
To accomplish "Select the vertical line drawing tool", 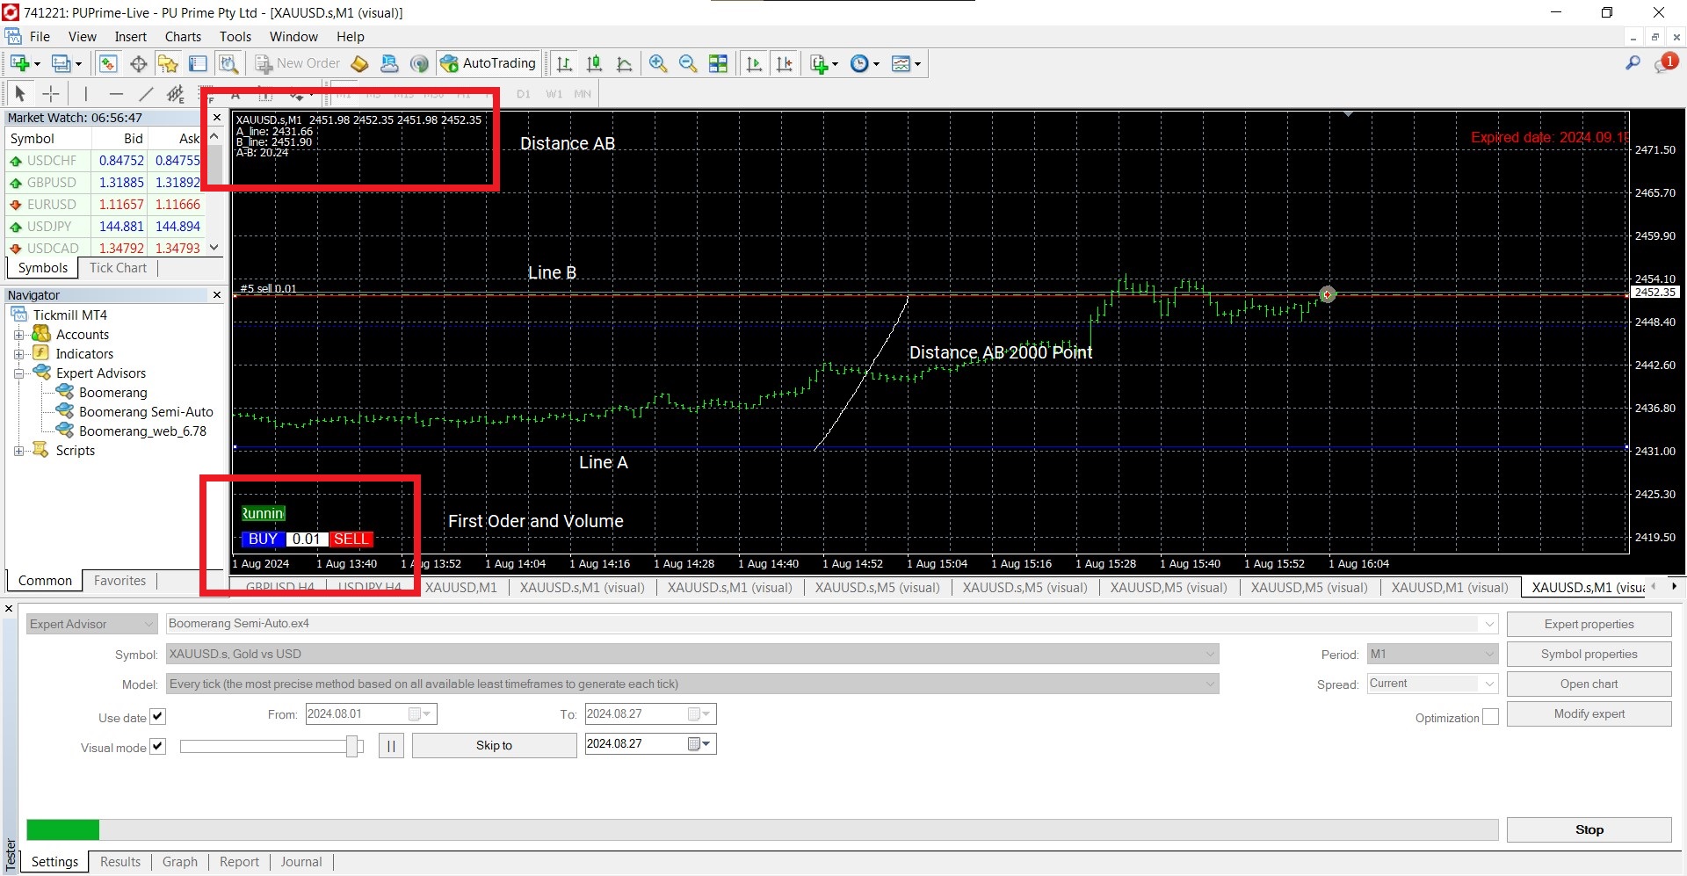I will pyautogui.click(x=85, y=93).
